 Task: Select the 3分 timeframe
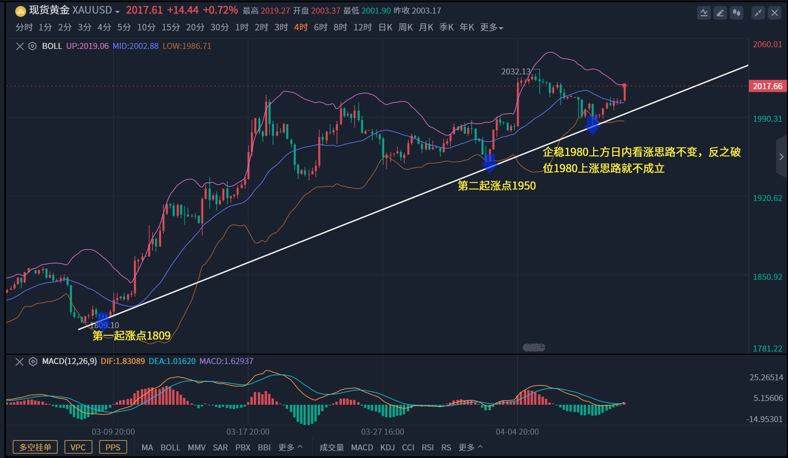pyautogui.click(x=84, y=27)
